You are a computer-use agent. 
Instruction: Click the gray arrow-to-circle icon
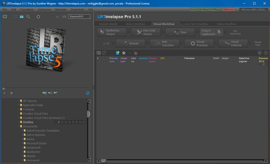[50, 93]
